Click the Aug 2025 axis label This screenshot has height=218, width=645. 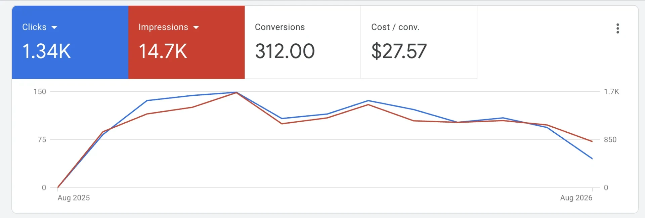click(x=74, y=198)
